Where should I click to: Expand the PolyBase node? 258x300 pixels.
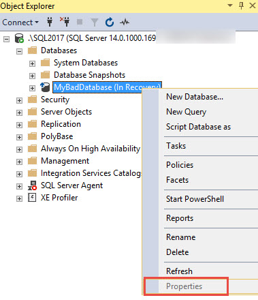pos(19,137)
